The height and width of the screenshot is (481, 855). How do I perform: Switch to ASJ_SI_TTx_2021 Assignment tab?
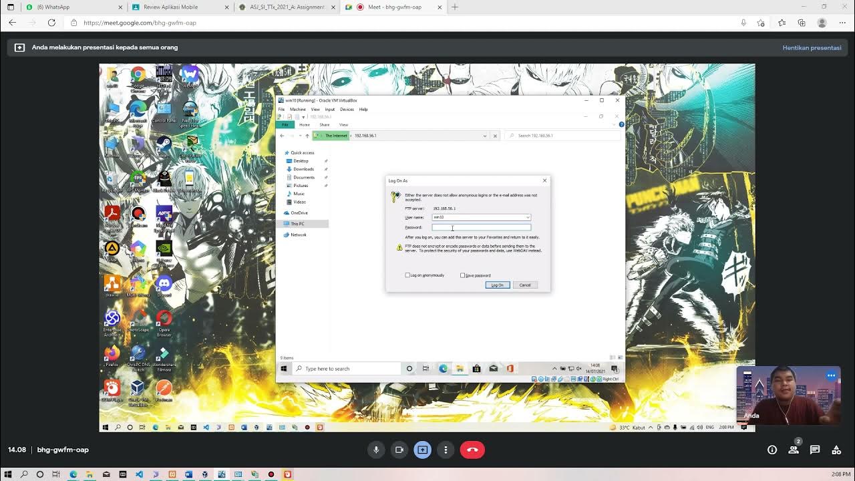point(287,7)
